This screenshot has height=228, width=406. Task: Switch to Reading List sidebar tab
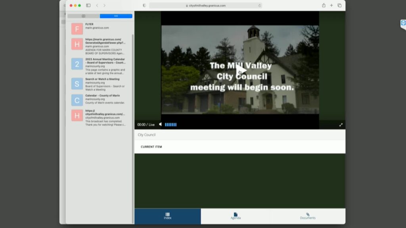pos(116,16)
